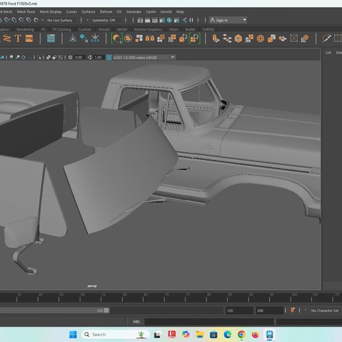
Task: Open the Mesh Display menu
Action: [x=50, y=12]
